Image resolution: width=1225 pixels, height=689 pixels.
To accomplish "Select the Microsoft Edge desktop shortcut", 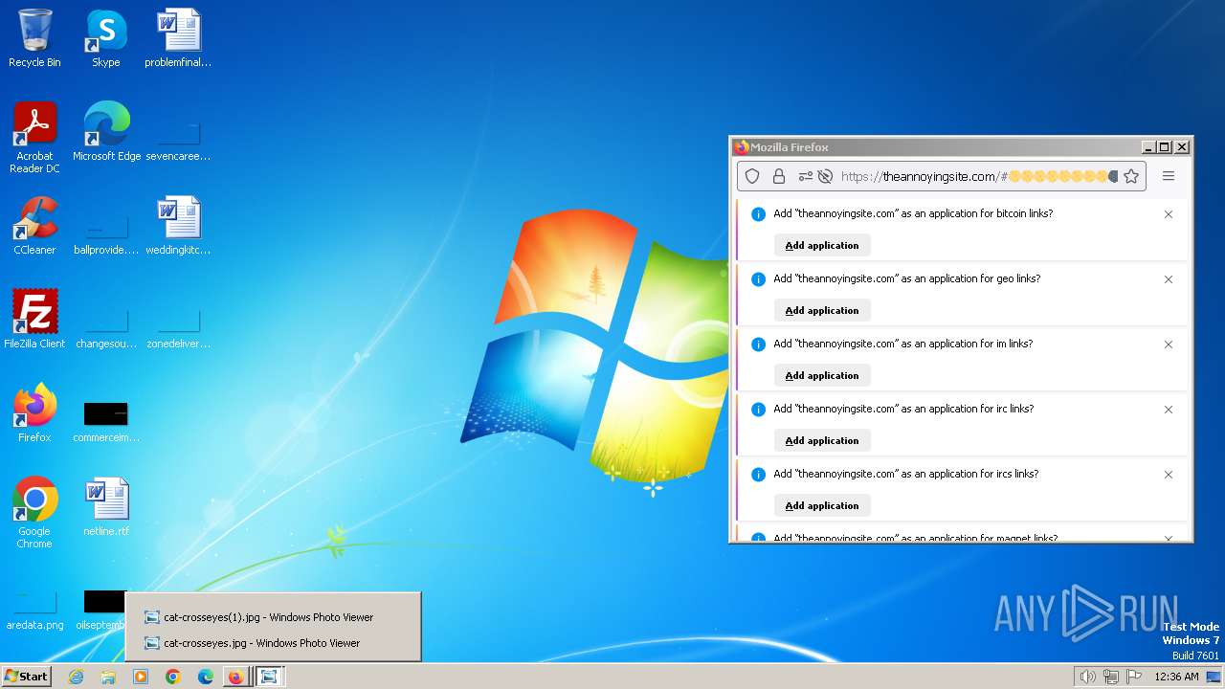I will (x=106, y=132).
